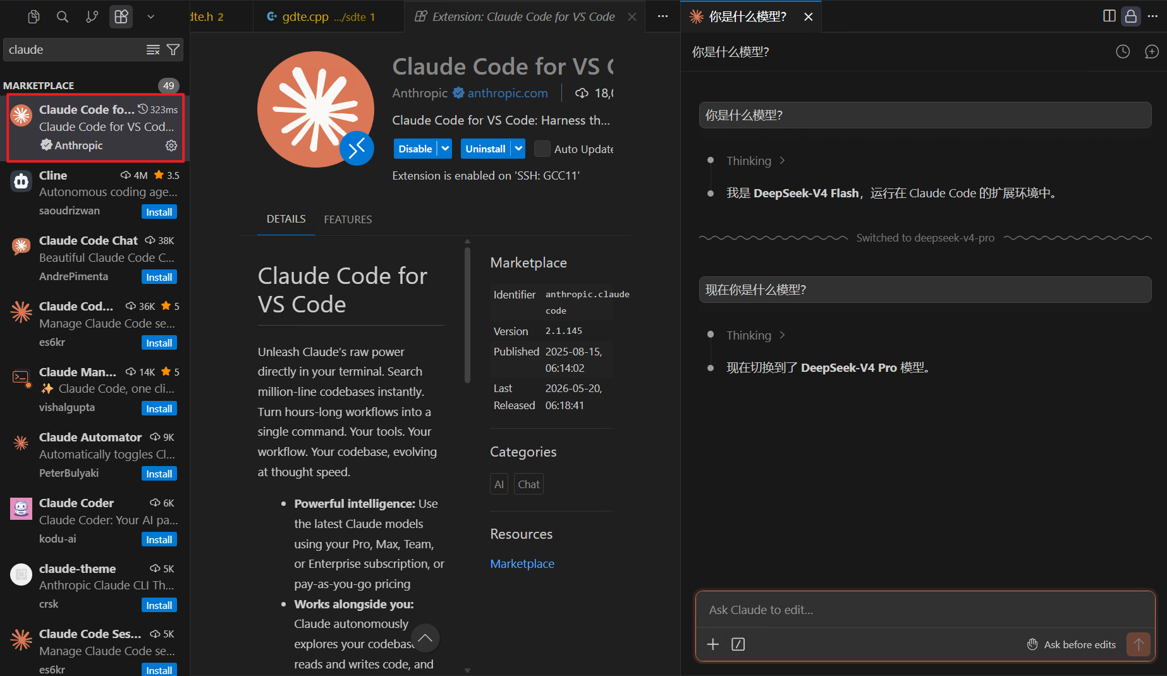Select the Cline extension in the list
Image resolution: width=1167 pixels, height=676 pixels.
[x=95, y=192]
